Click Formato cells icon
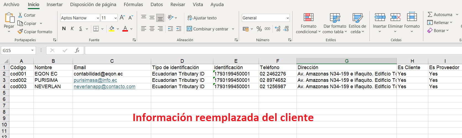This screenshot has height=138, width=462. [412, 17]
